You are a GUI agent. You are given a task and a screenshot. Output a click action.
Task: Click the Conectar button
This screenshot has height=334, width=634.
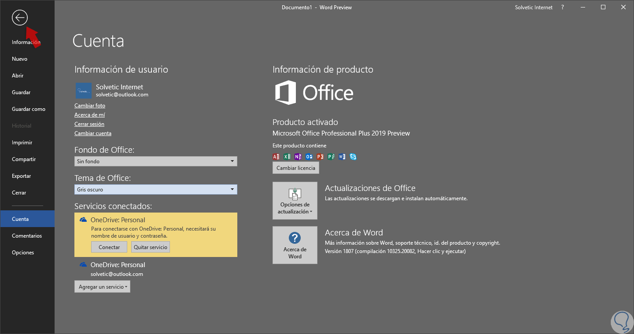point(109,247)
